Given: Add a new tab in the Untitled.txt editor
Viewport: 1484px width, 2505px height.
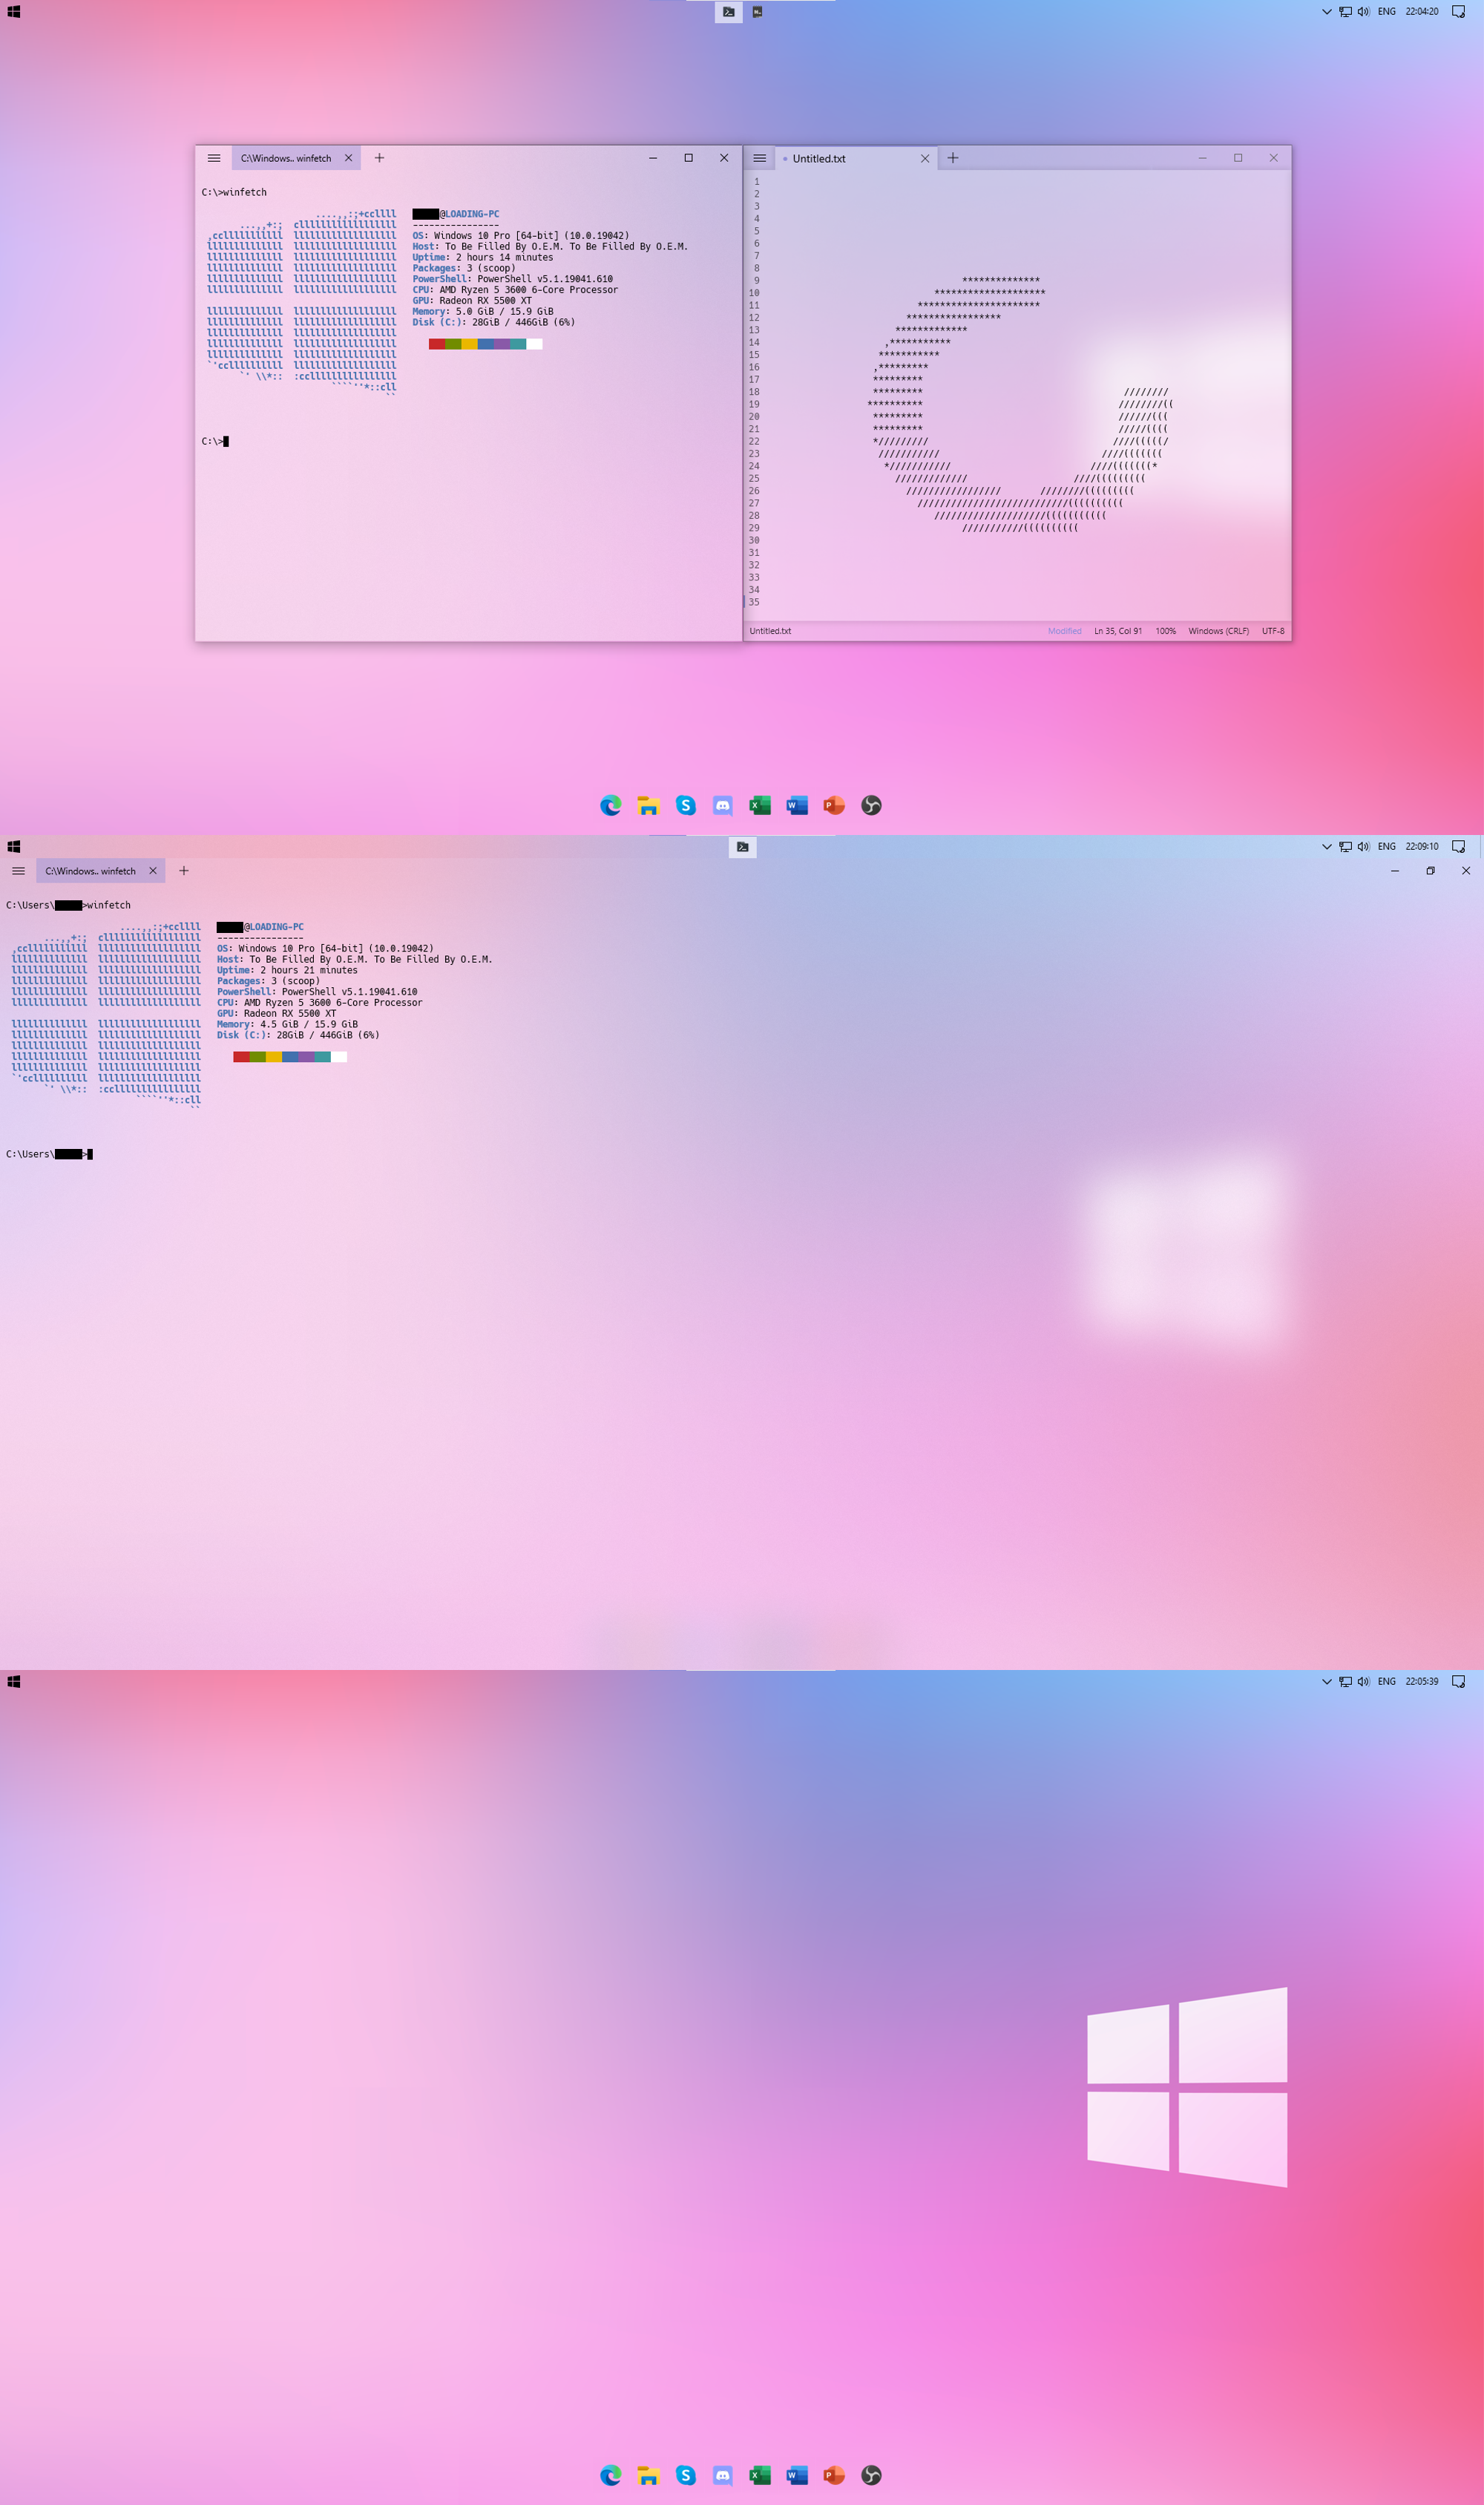Looking at the screenshot, I should coord(953,158).
